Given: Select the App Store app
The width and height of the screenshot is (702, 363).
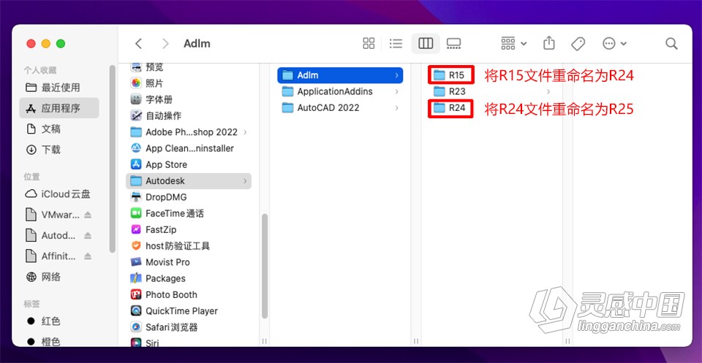Looking at the screenshot, I should [x=189, y=164].
